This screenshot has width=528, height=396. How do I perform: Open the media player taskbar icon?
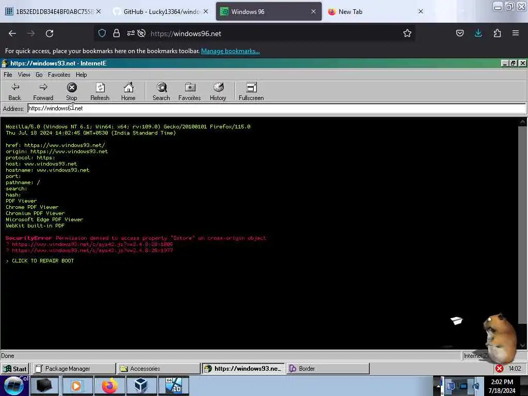[x=77, y=386]
